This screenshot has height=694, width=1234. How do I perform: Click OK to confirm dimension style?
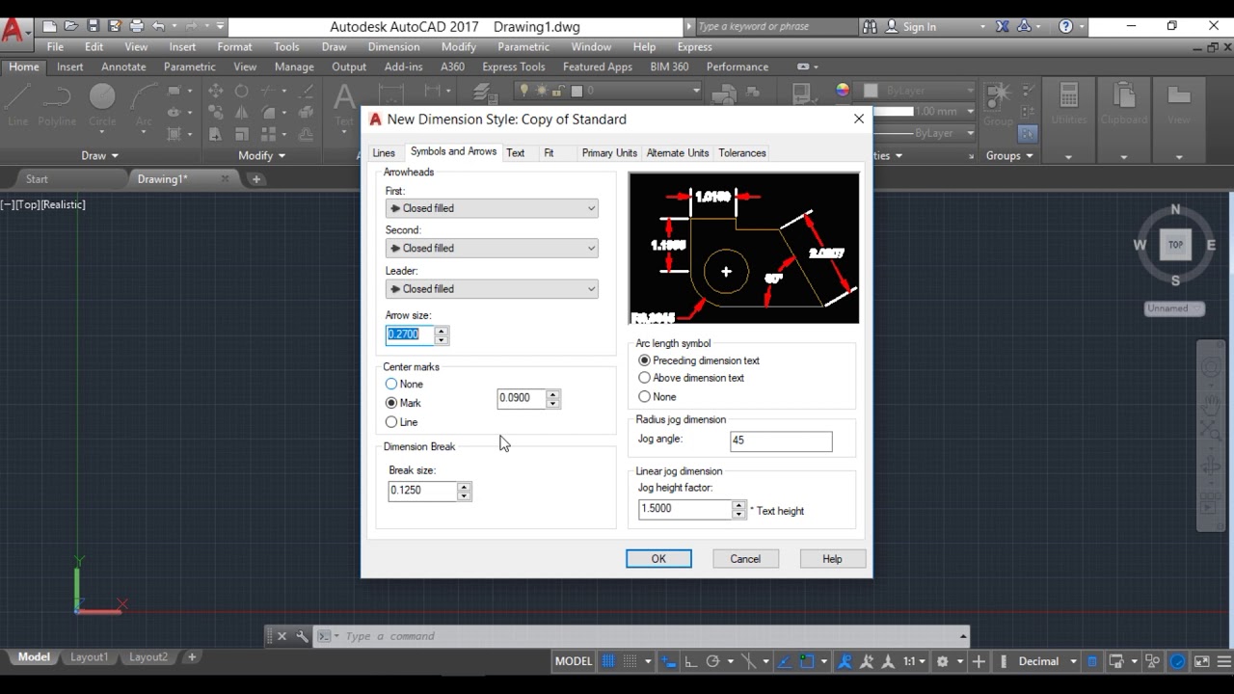658,559
